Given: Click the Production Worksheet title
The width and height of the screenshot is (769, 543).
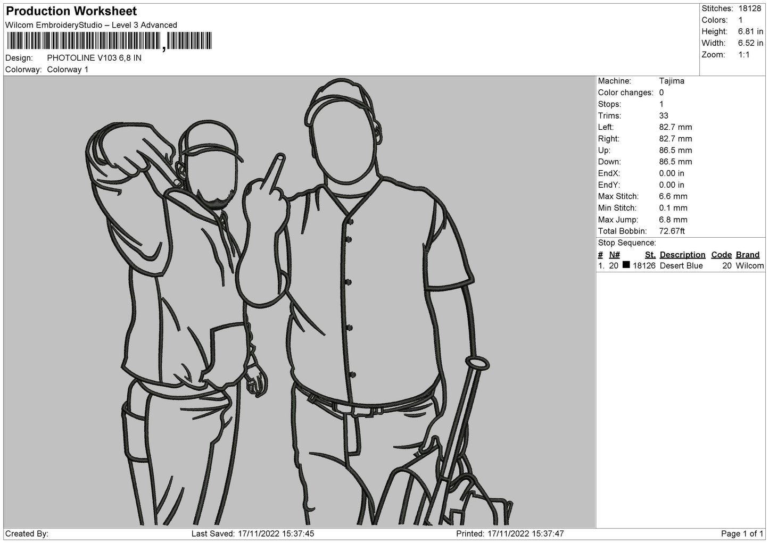Looking at the screenshot, I should (x=71, y=11).
